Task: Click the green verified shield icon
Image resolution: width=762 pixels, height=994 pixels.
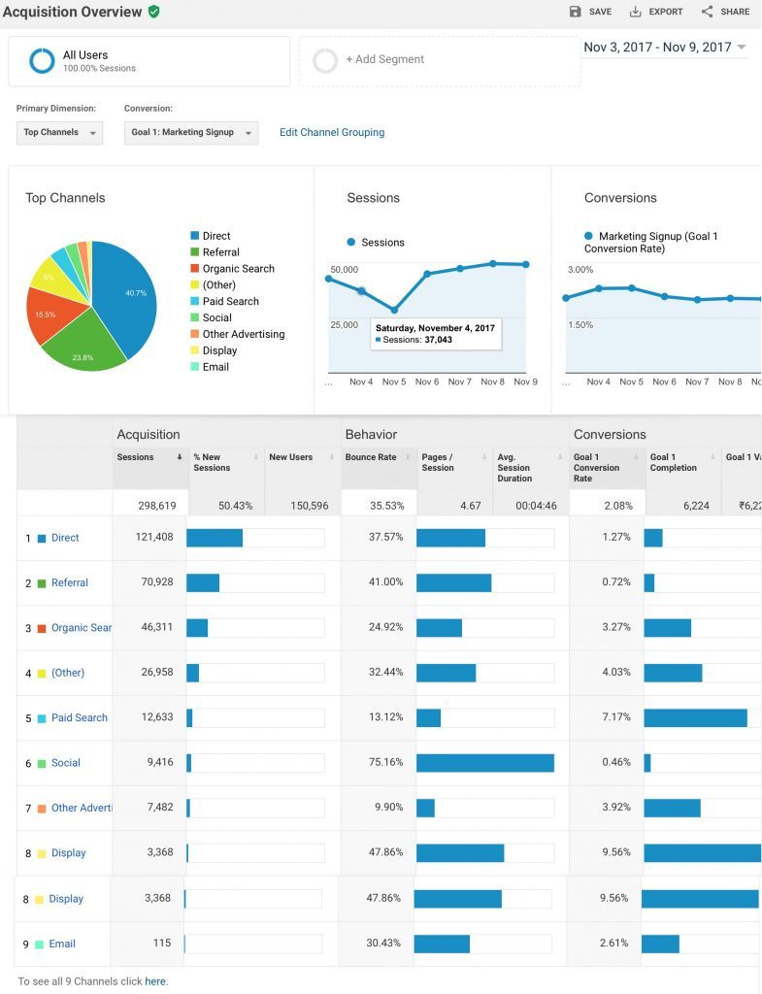Action: click(x=154, y=11)
